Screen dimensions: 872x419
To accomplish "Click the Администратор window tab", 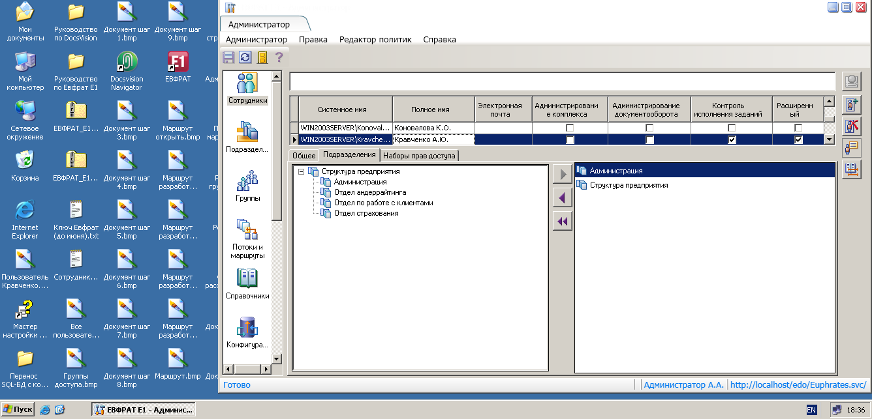I will point(260,24).
